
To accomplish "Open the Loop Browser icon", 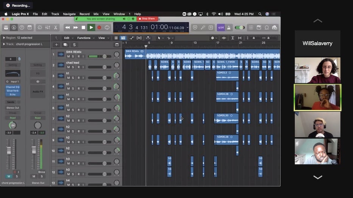I will [267, 28].
